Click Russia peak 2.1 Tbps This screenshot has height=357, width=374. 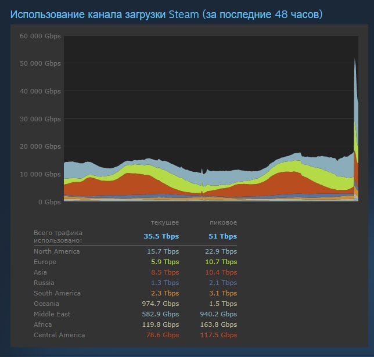(x=223, y=283)
